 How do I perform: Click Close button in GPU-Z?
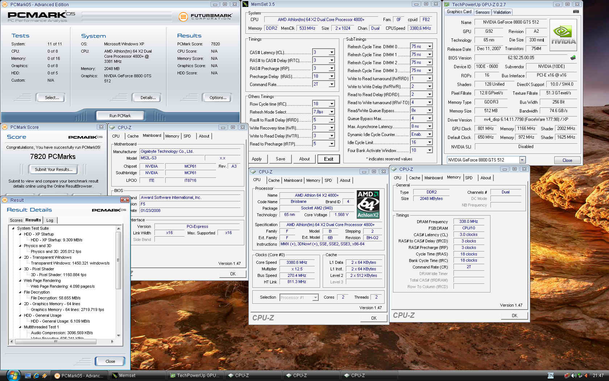pos(567,160)
